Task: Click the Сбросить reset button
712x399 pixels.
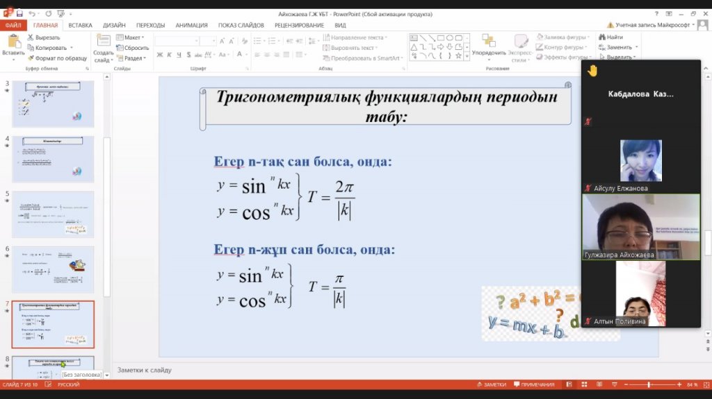Action: pyautogui.click(x=133, y=48)
